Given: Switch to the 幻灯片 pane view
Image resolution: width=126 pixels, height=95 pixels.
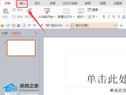Looking at the screenshot, I should pos(16,33).
